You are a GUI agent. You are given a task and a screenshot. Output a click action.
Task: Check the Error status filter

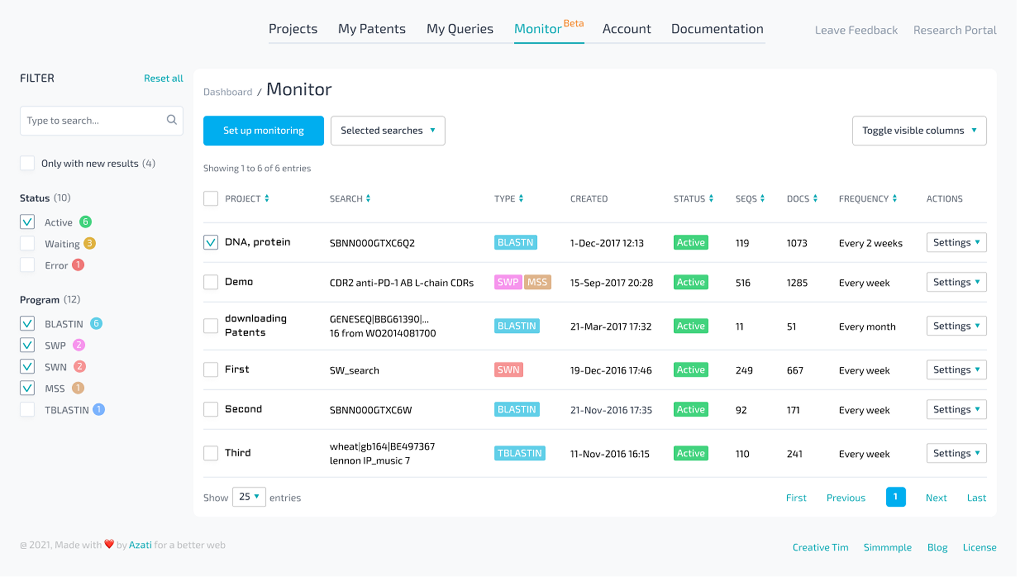coord(27,265)
